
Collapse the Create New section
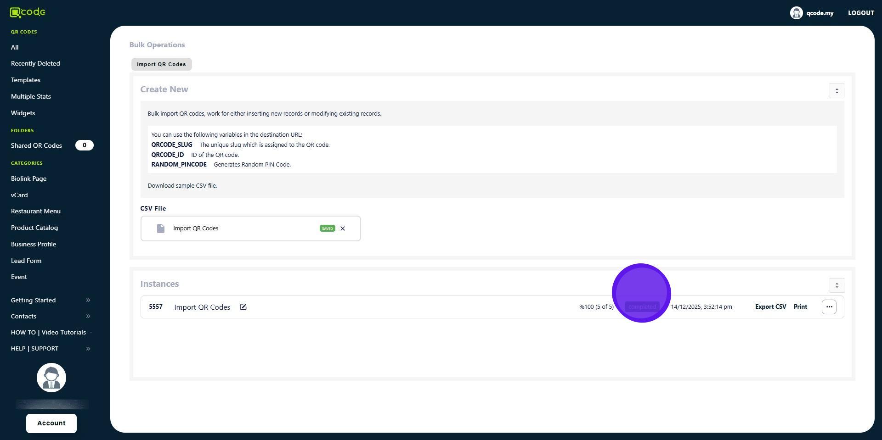837,91
